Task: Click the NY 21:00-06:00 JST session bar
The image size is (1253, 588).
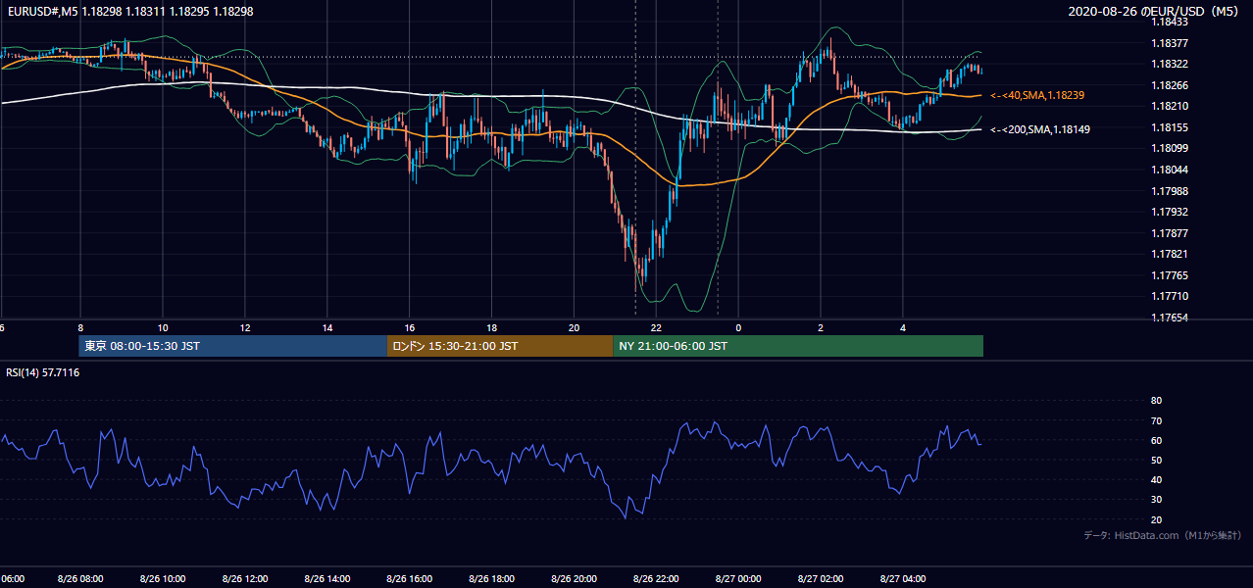Action: [798, 346]
